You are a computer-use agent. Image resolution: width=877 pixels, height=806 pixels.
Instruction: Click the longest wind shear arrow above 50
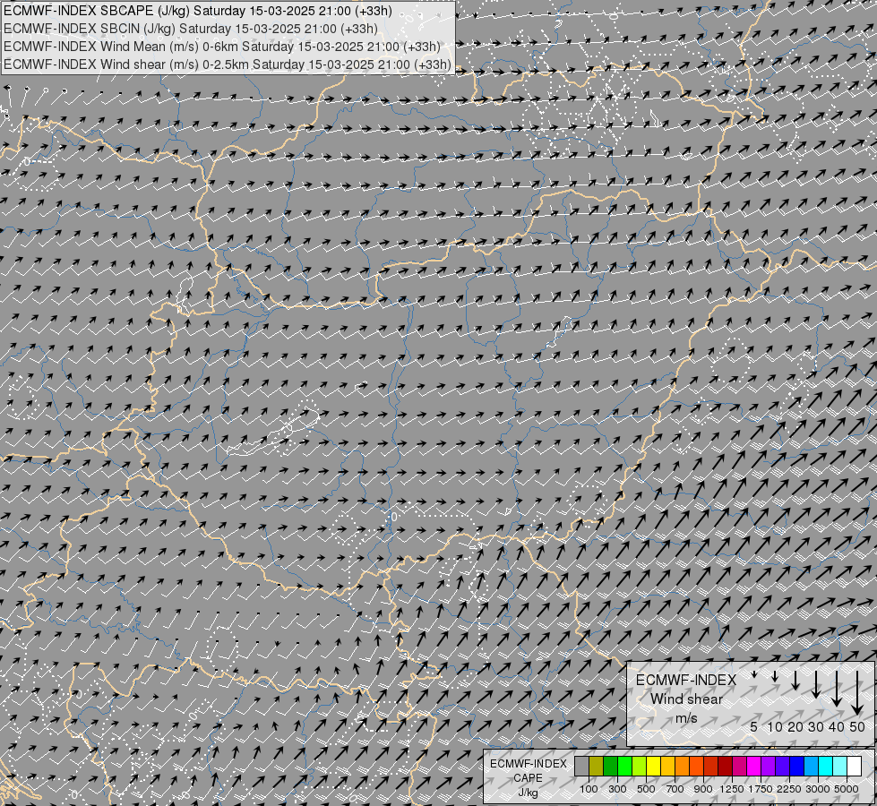(x=857, y=693)
